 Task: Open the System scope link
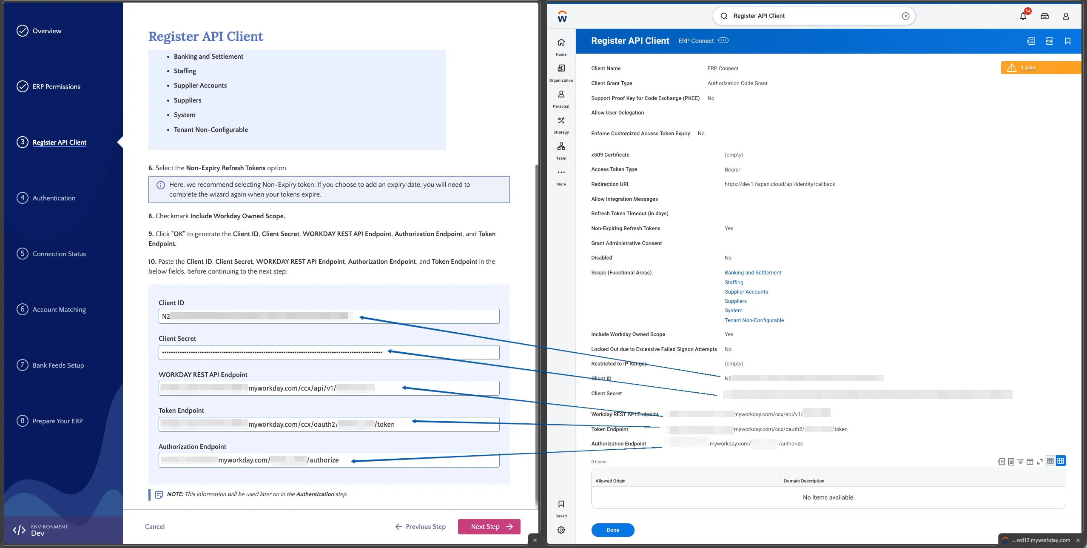tap(733, 311)
